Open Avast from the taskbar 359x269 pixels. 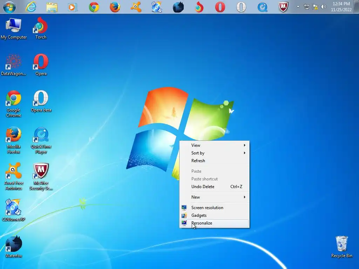(x=136, y=7)
